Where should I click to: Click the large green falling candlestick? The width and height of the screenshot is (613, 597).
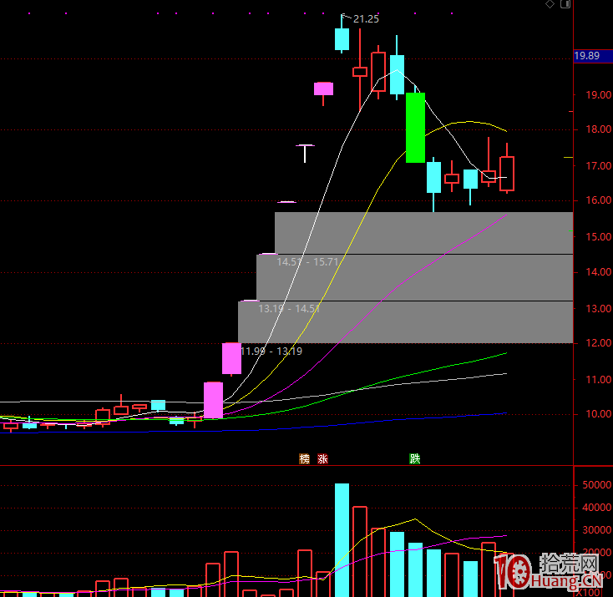pyautogui.click(x=415, y=128)
